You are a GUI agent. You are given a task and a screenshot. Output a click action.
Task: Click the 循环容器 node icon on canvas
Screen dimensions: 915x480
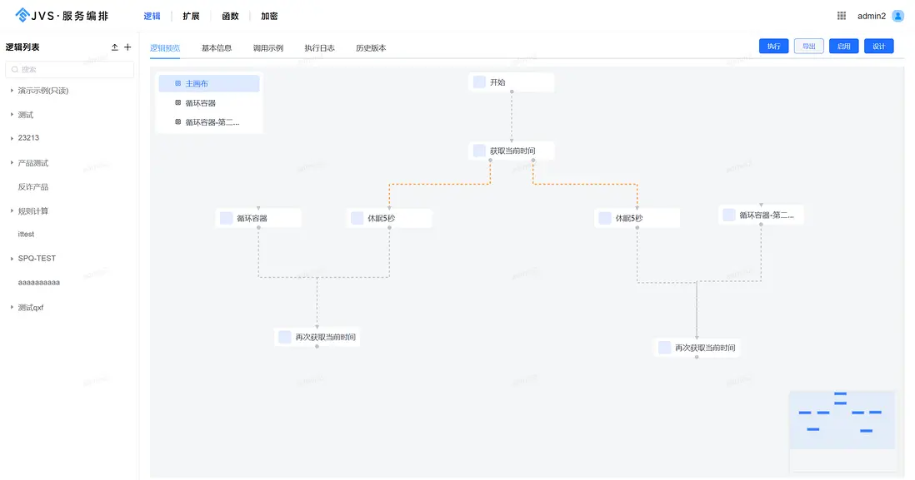226,218
